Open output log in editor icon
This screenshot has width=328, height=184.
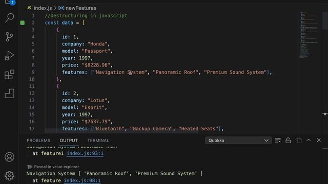pos(298,141)
